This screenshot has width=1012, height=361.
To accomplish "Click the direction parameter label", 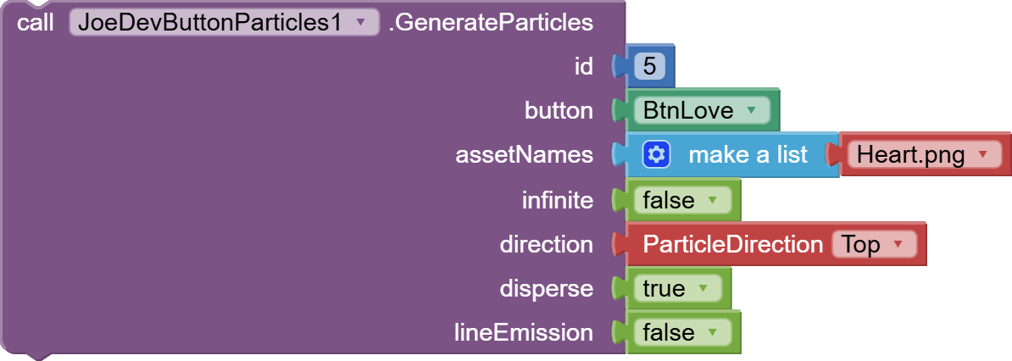I will [546, 245].
